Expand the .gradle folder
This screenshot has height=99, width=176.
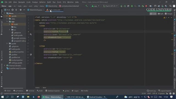[x=7, y=16]
